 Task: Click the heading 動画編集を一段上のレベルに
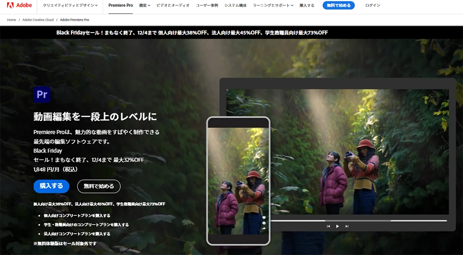(x=95, y=117)
